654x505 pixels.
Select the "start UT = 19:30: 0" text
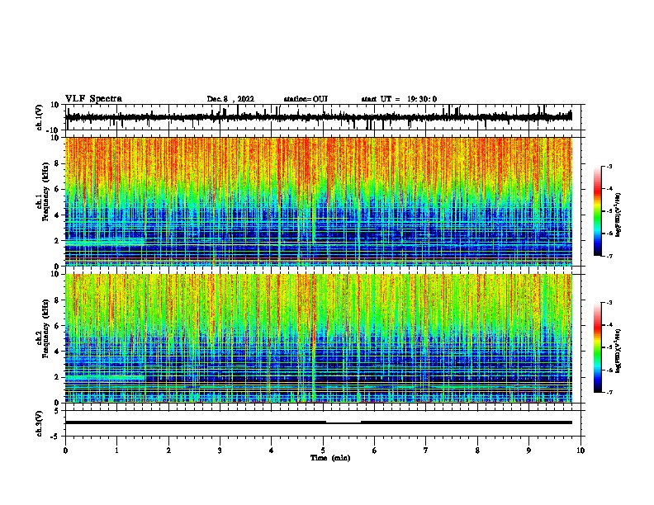coord(399,99)
